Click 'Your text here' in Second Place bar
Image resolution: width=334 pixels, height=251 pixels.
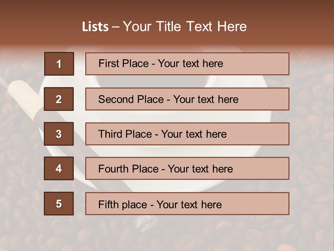tap(206, 99)
